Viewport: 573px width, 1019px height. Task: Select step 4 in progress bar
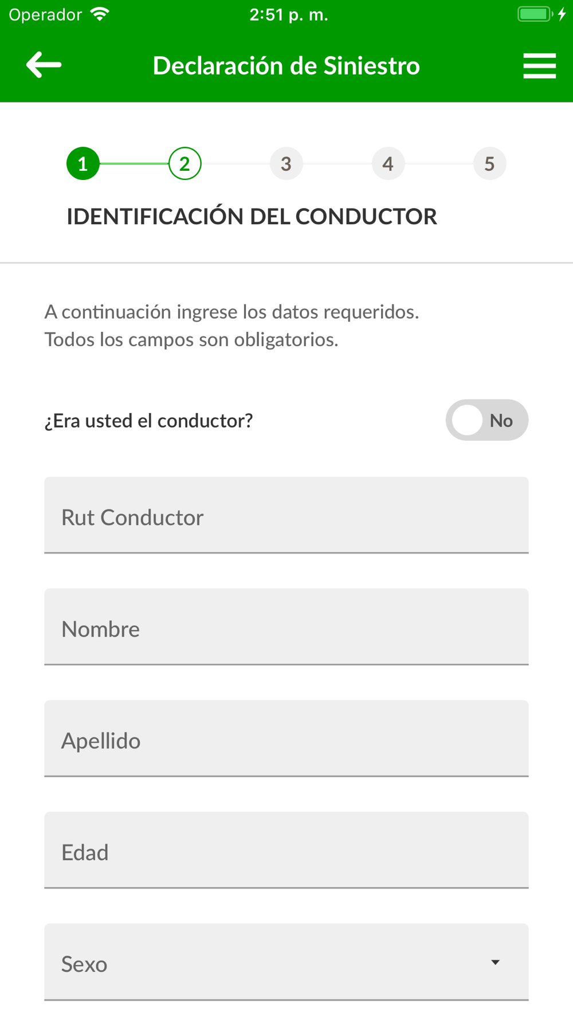coord(388,163)
